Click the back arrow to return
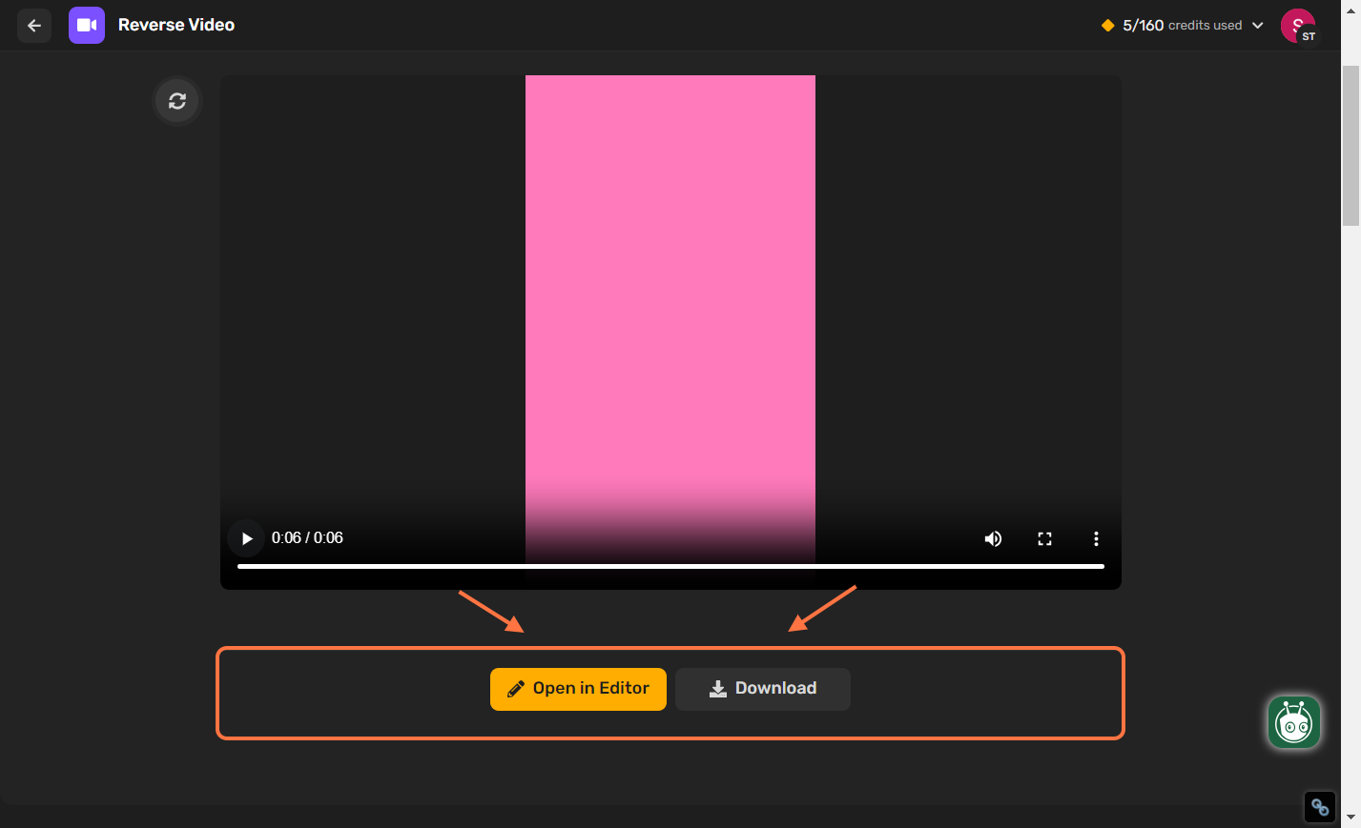 34,26
